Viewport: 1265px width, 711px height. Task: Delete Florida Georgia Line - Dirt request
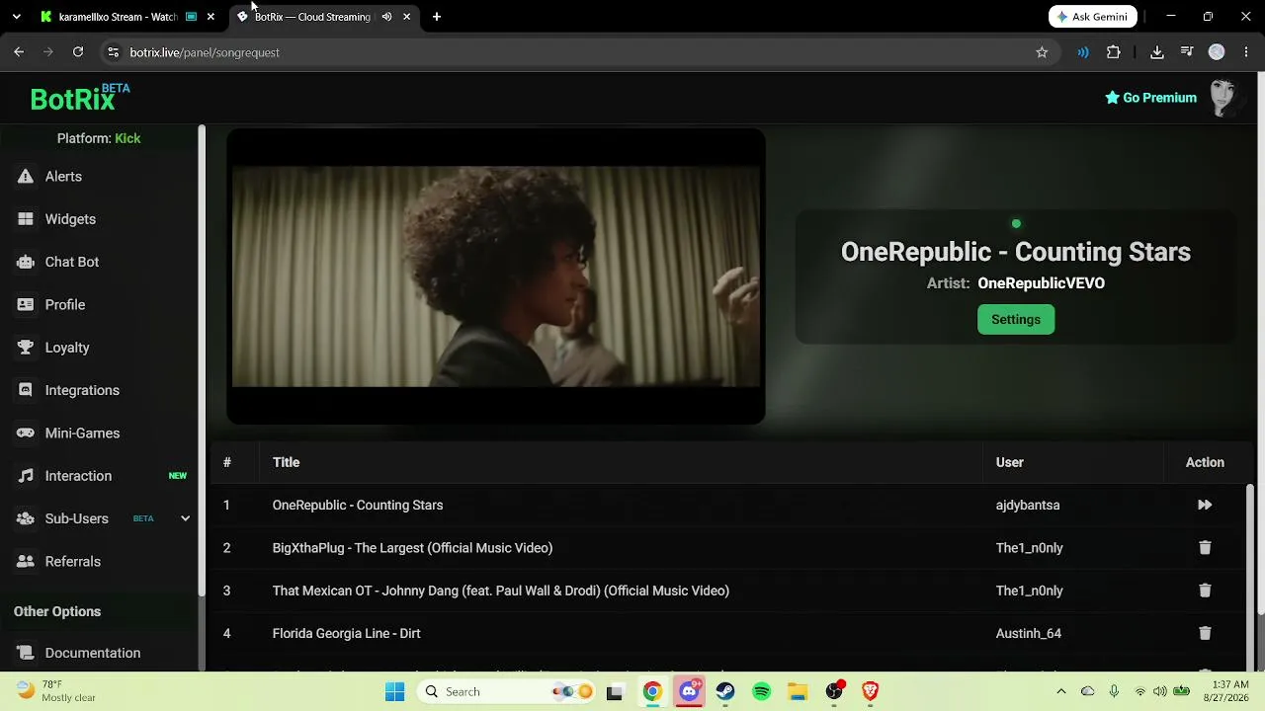coord(1205,633)
